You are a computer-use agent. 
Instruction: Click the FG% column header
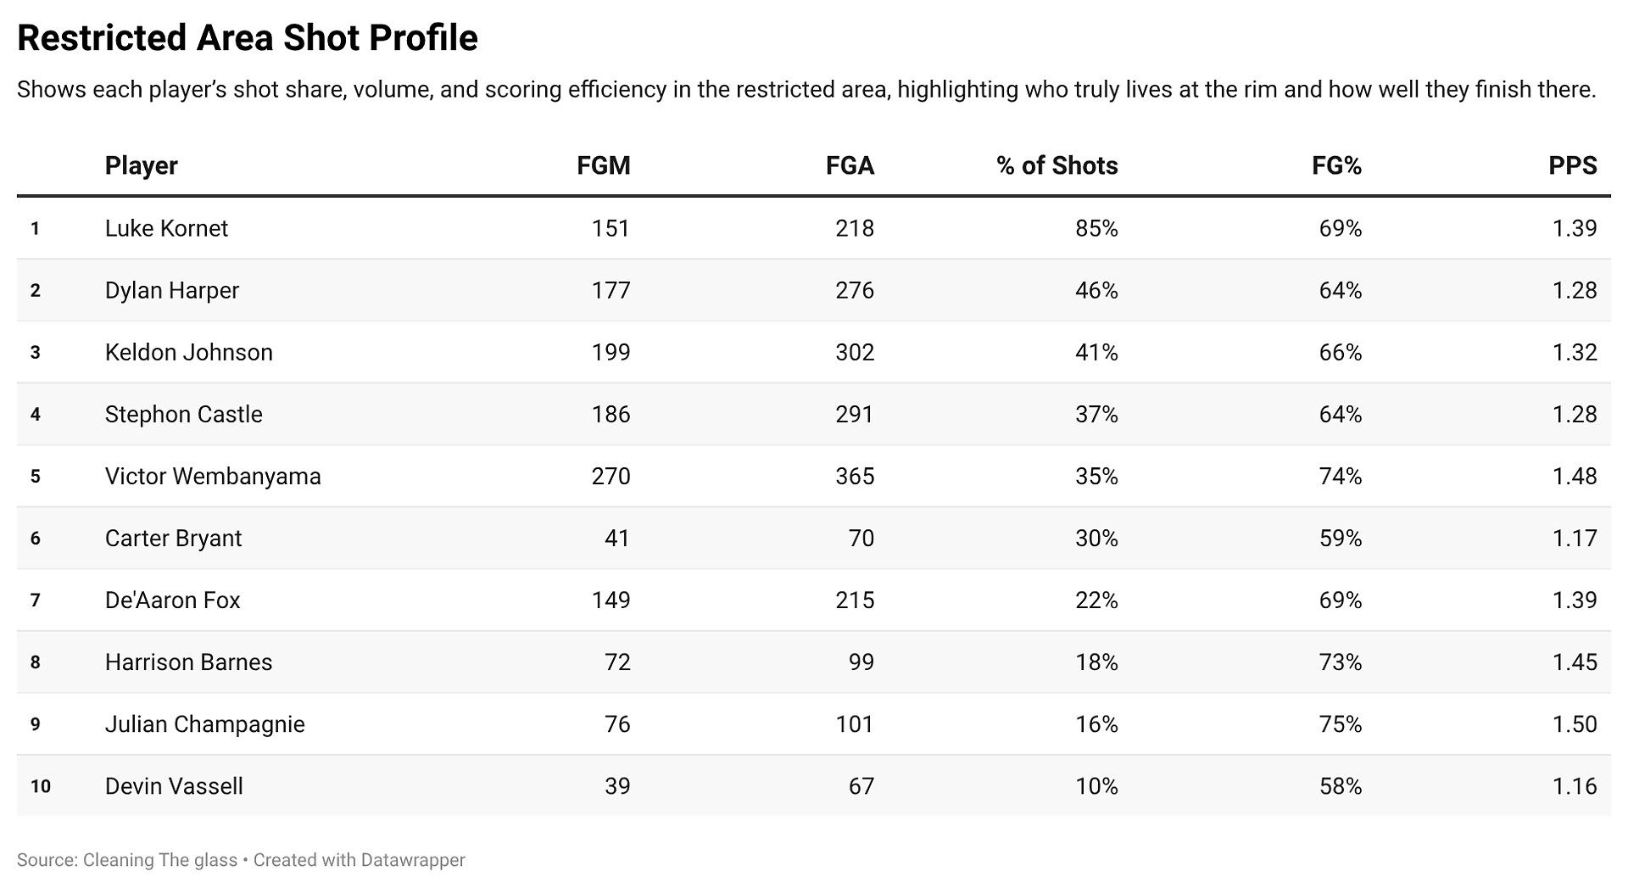point(1335,165)
